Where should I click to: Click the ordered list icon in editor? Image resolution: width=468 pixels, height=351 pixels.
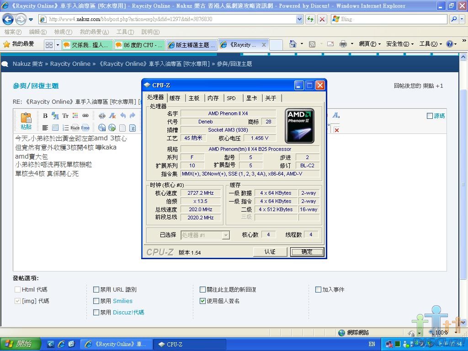(65, 128)
